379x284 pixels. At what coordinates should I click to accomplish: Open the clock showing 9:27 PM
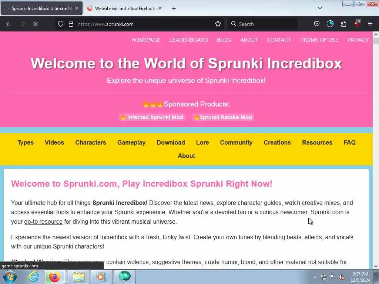point(360,277)
